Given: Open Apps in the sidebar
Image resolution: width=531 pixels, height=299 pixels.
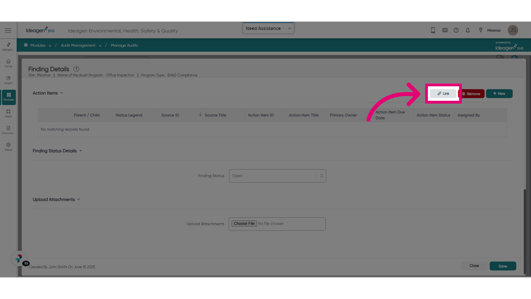Looking at the screenshot, I should (8, 113).
